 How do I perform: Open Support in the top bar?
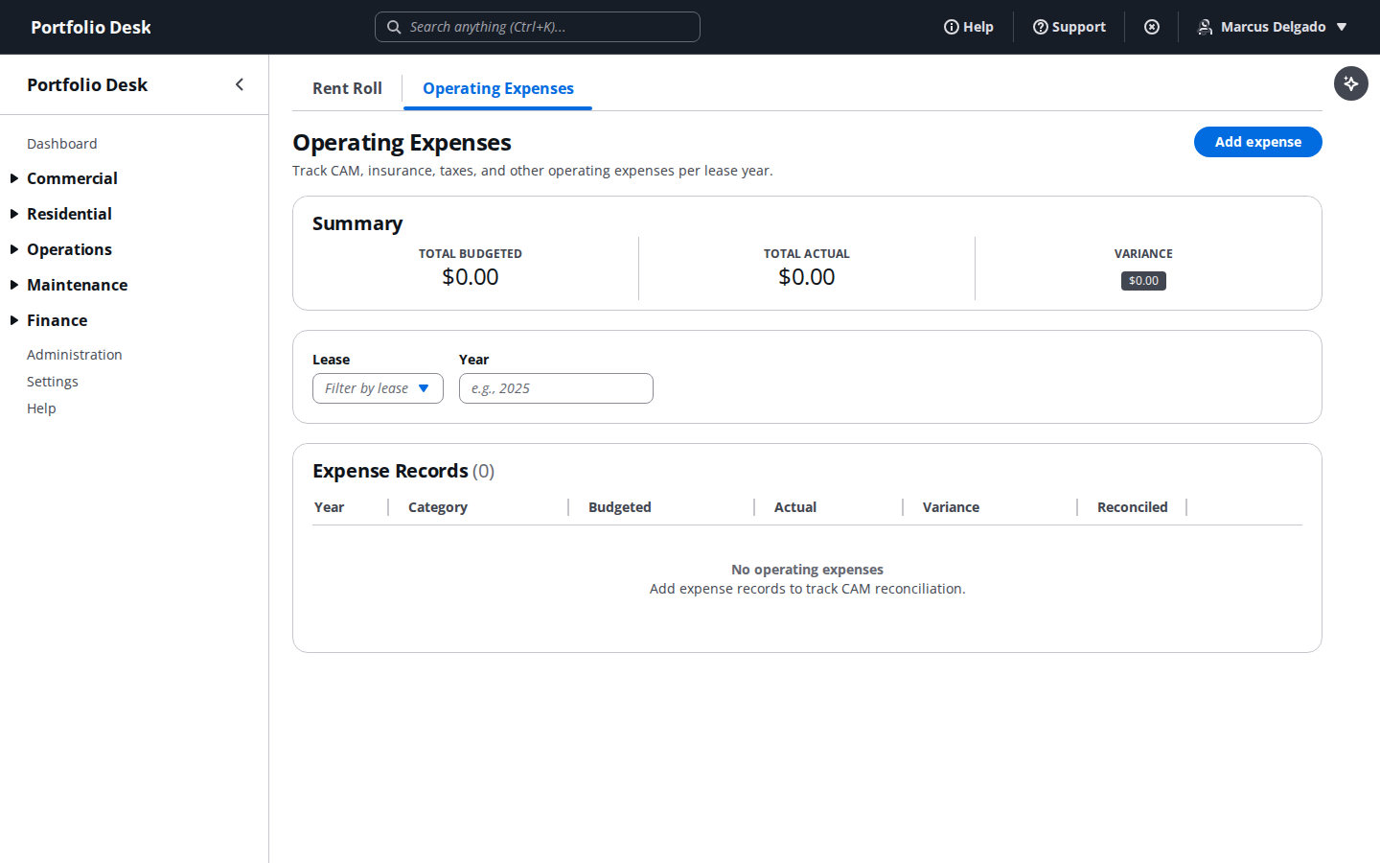point(1069,27)
